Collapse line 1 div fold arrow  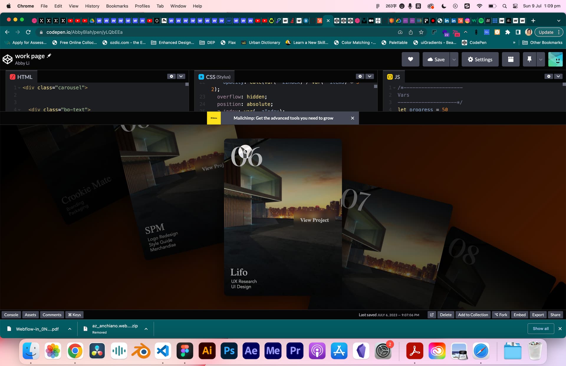[19, 88]
